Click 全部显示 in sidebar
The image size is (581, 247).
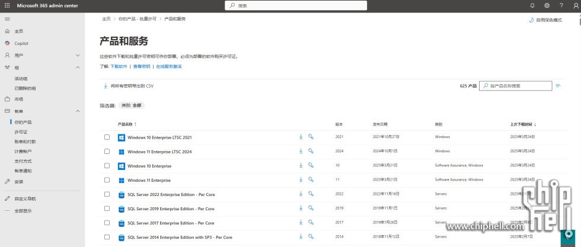23,211
